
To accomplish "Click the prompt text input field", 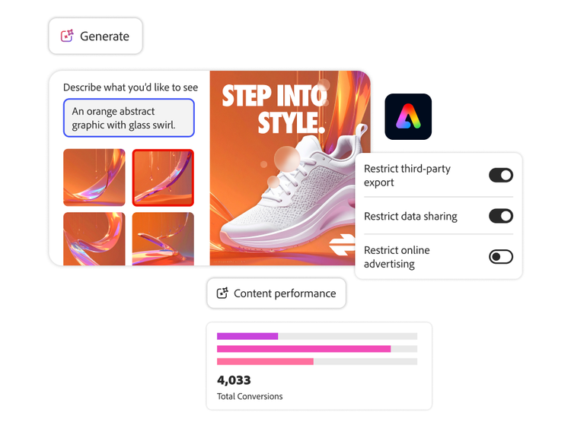I will tap(129, 118).
